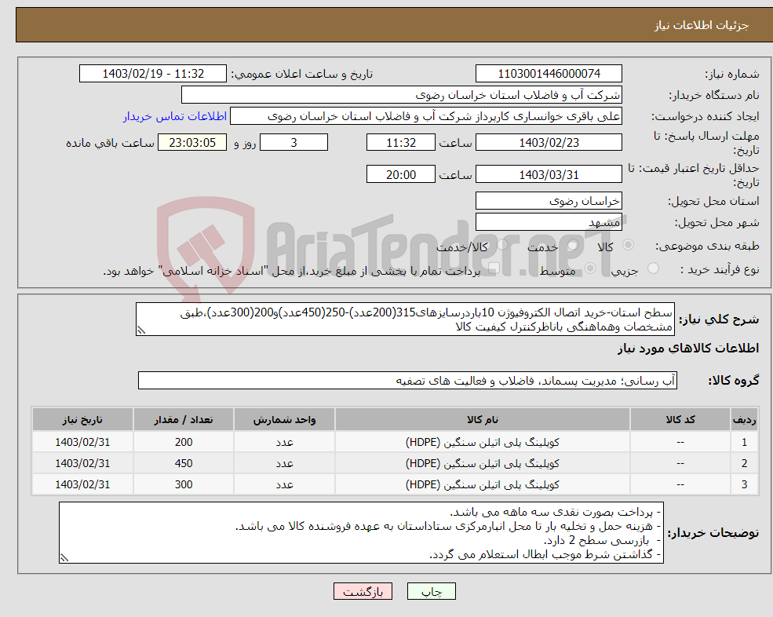The image size is (773, 617).
Task: Select the خدمت radio button
Action: (x=573, y=245)
